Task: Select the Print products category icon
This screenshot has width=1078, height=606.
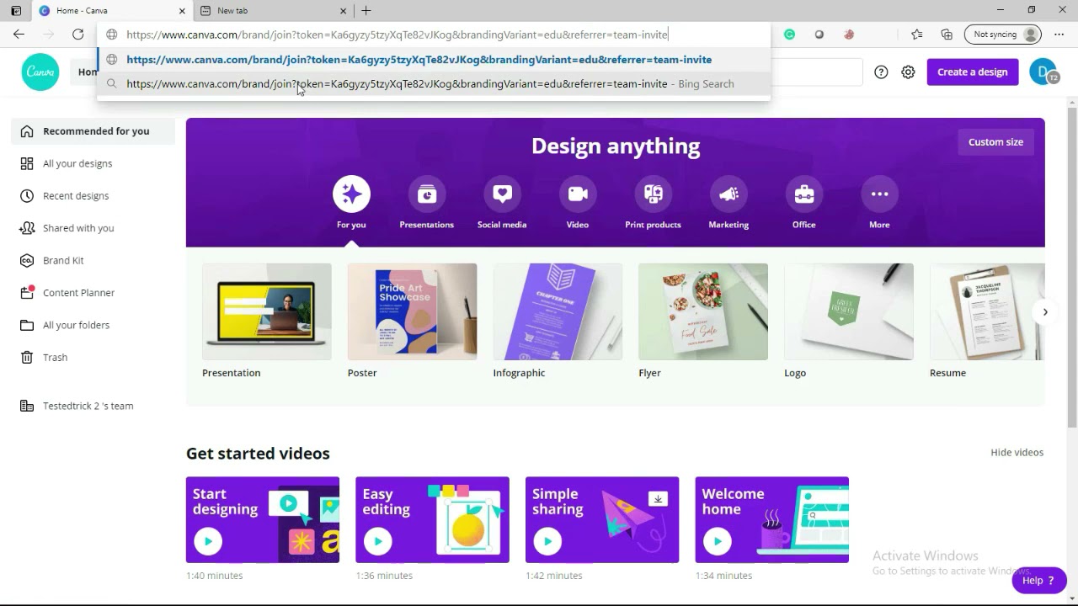Action: 653,194
